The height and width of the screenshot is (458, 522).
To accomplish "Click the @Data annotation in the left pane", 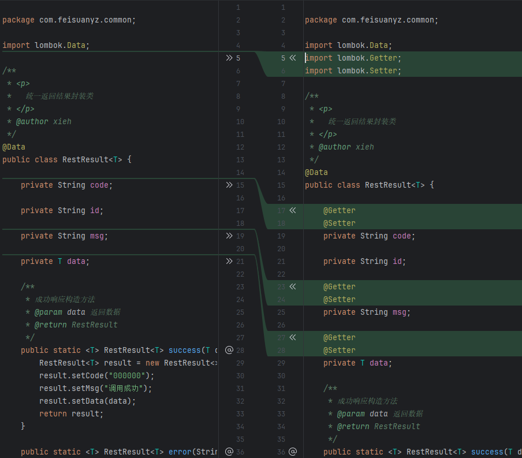I will (x=14, y=147).
